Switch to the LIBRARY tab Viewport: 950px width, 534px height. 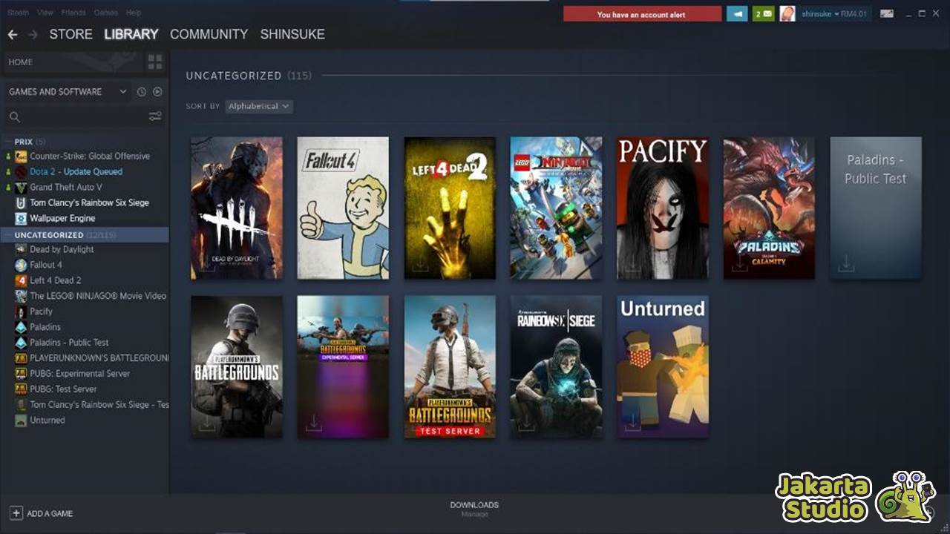point(131,35)
